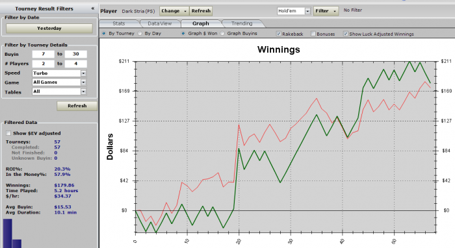Click the Speed dropdown arrow button

(x=83, y=73)
